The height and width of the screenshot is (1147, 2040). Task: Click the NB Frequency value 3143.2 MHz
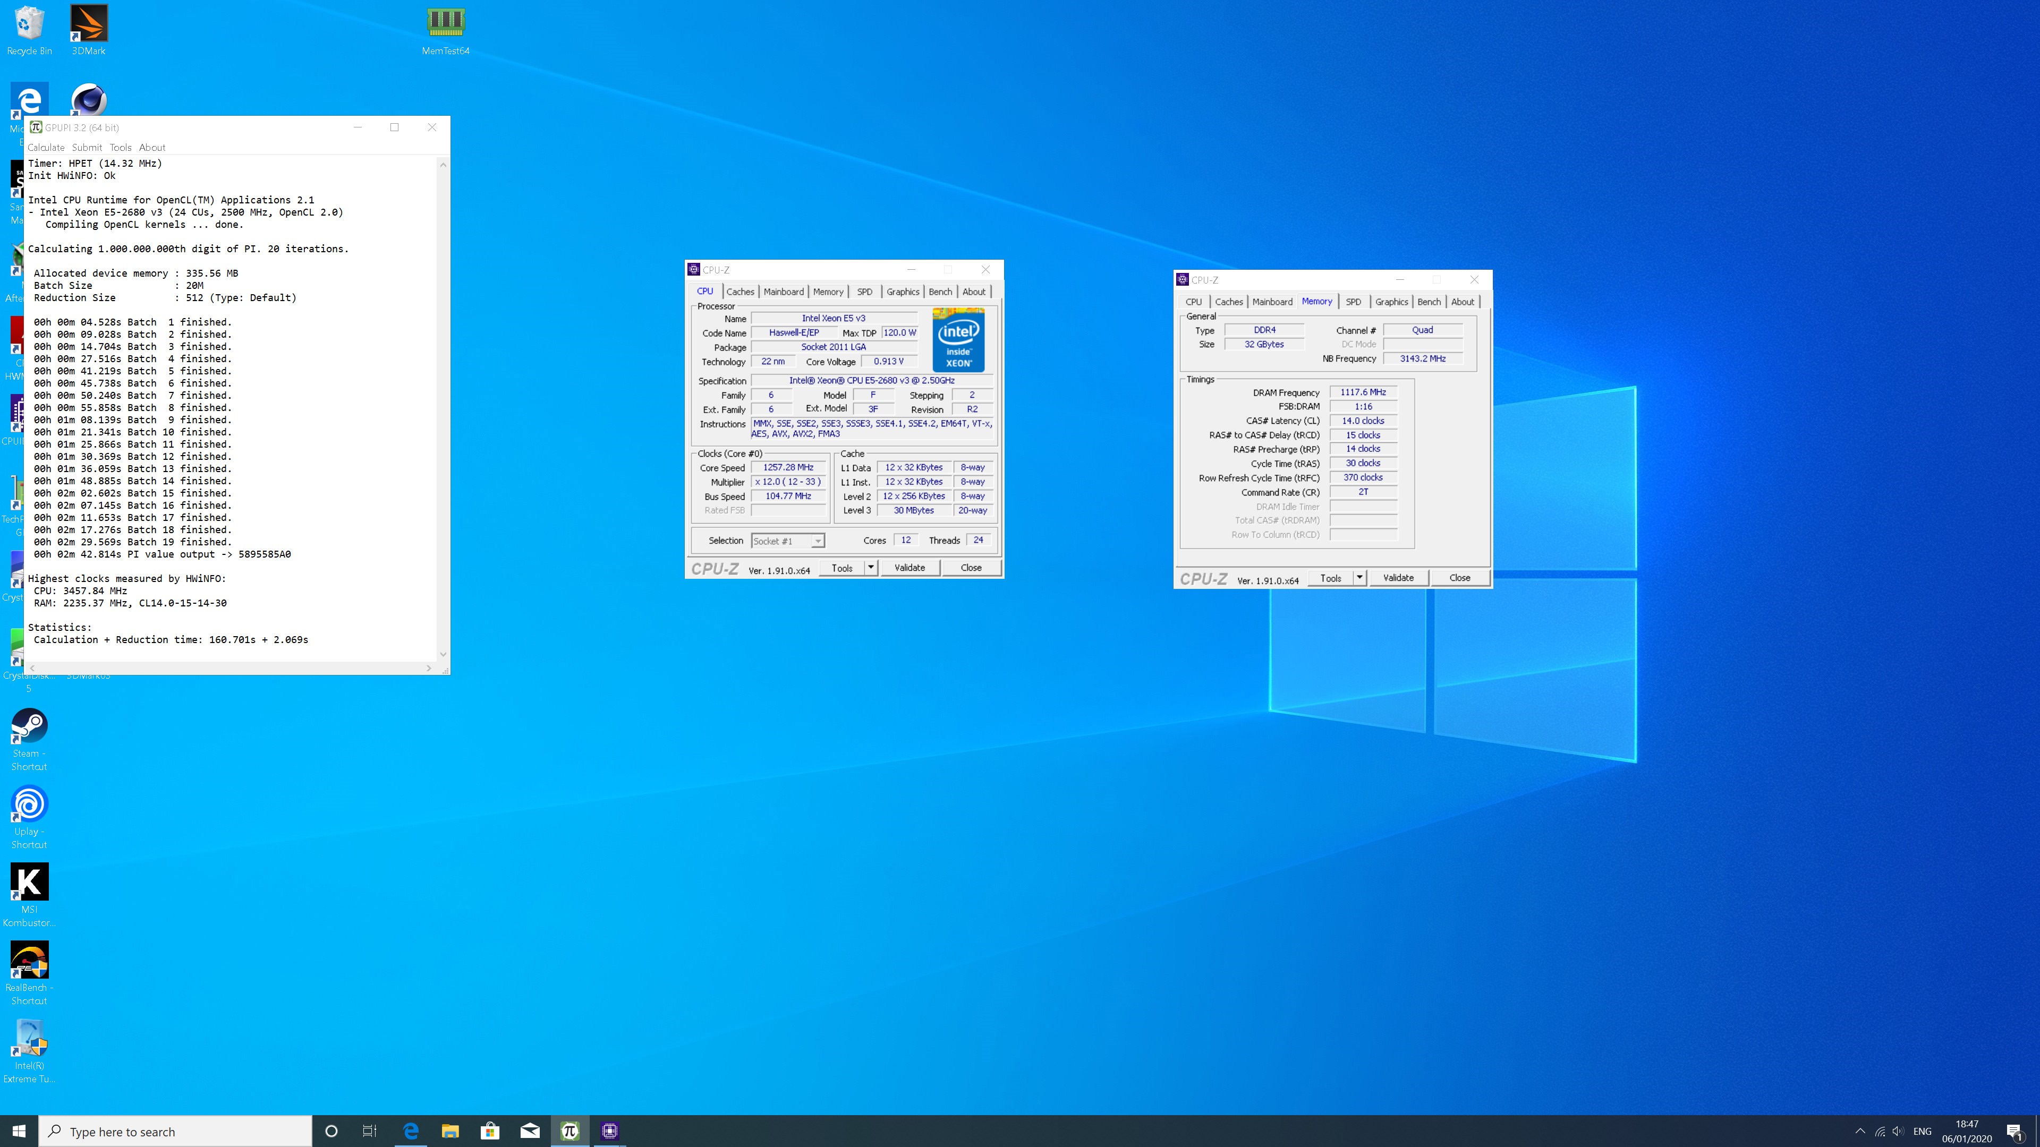(x=1422, y=358)
